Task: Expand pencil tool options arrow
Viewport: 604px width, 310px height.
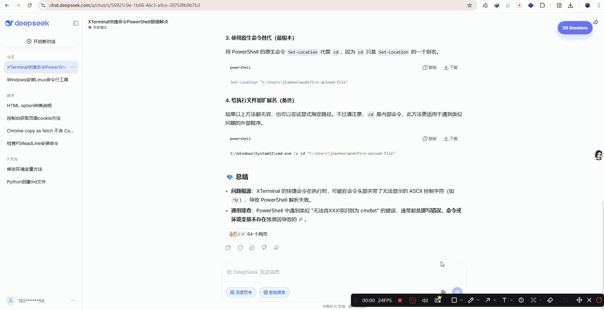Action: tap(478, 300)
